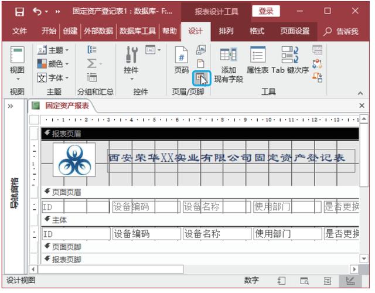Screen dimensions: 375x293
Task: Click the Totals sigma icon
Action: [92, 64]
